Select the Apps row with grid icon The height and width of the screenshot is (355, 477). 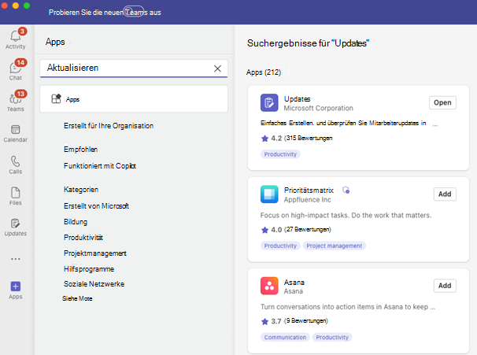click(134, 99)
